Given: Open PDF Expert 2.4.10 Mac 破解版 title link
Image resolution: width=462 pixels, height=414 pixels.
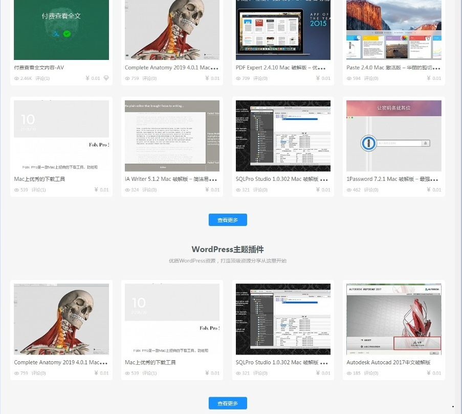Looking at the screenshot, I should tap(280, 68).
